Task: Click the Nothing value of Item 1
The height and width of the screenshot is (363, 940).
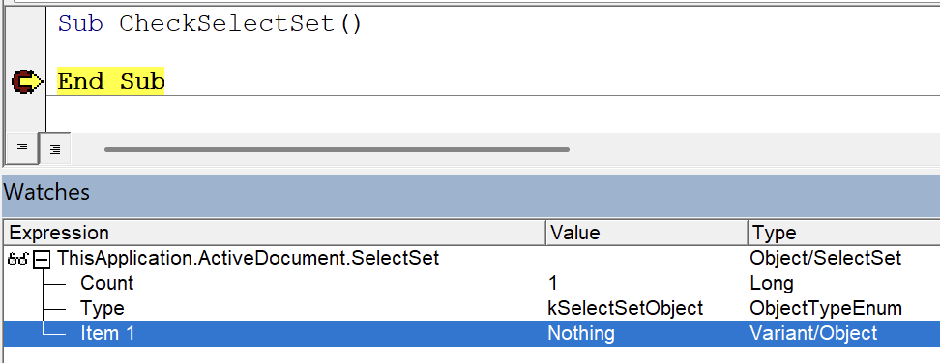Action: point(581,333)
